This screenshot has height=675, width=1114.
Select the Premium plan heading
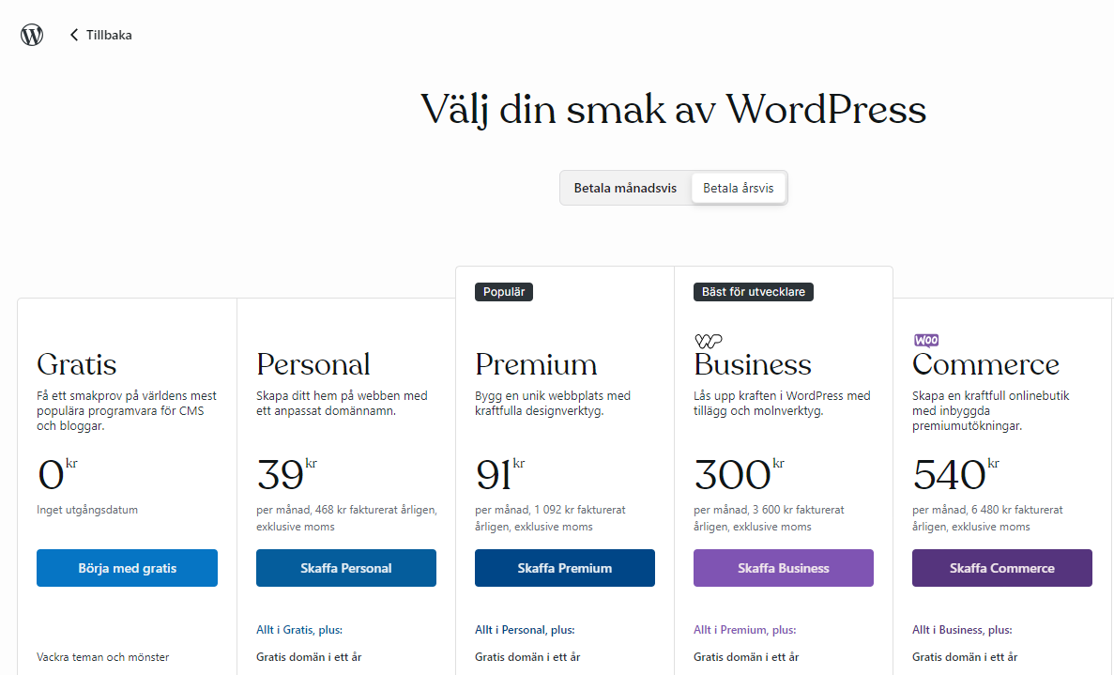[535, 363]
